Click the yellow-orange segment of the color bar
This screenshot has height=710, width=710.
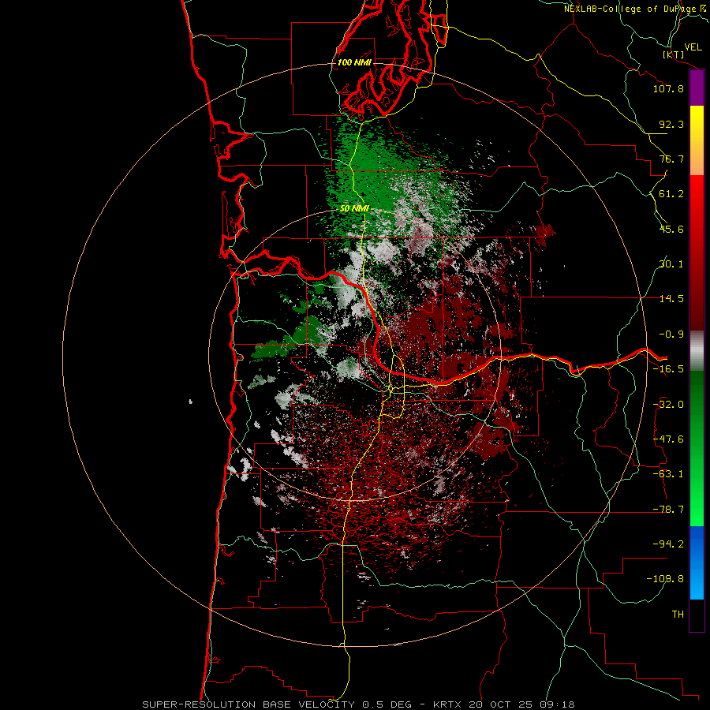tap(697, 140)
